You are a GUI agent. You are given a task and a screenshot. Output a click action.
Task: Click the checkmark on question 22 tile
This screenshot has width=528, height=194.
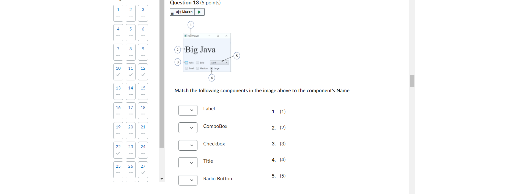pyautogui.click(x=118, y=153)
